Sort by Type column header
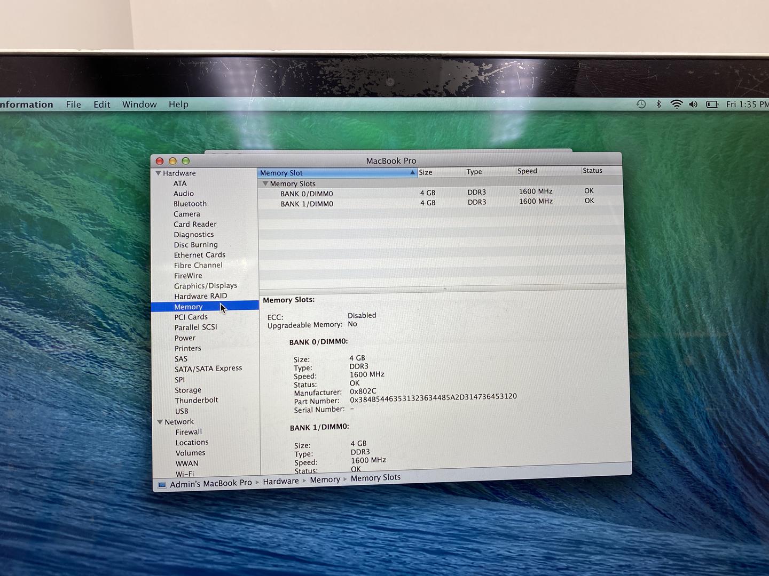The height and width of the screenshot is (576, 769). [490, 172]
